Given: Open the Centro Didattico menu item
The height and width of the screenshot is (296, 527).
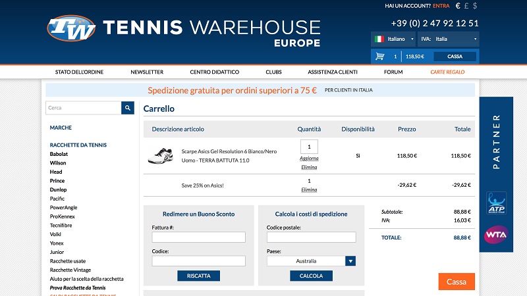Looking at the screenshot, I should [214, 72].
